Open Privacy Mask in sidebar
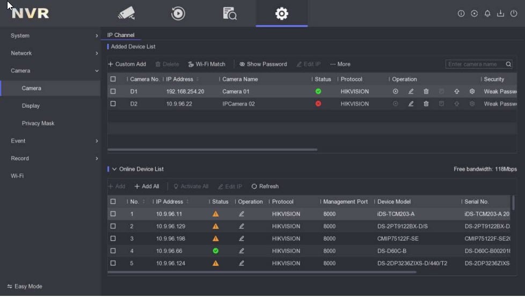Screen dimensions: 525x297 38,123
